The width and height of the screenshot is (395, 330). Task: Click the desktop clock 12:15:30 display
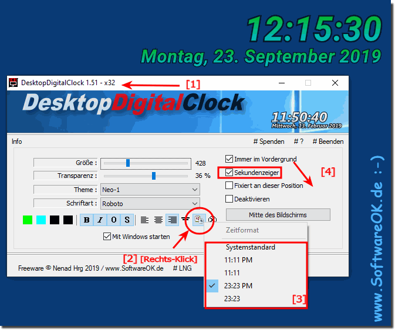coord(314,28)
